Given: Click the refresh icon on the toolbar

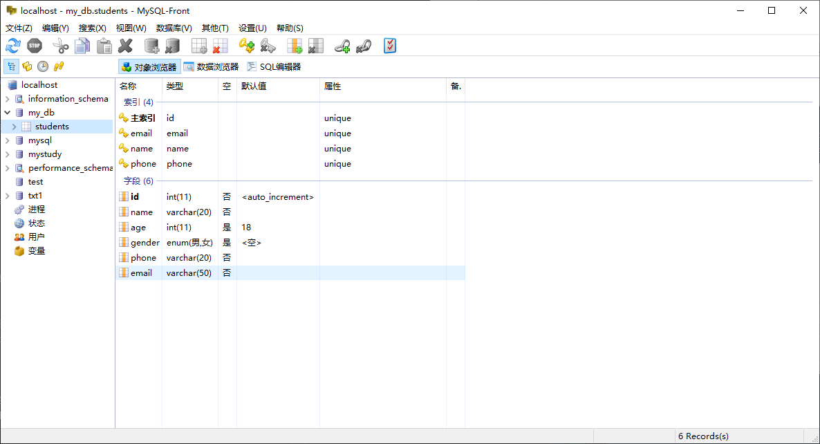Looking at the screenshot, I should click(x=12, y=46).
